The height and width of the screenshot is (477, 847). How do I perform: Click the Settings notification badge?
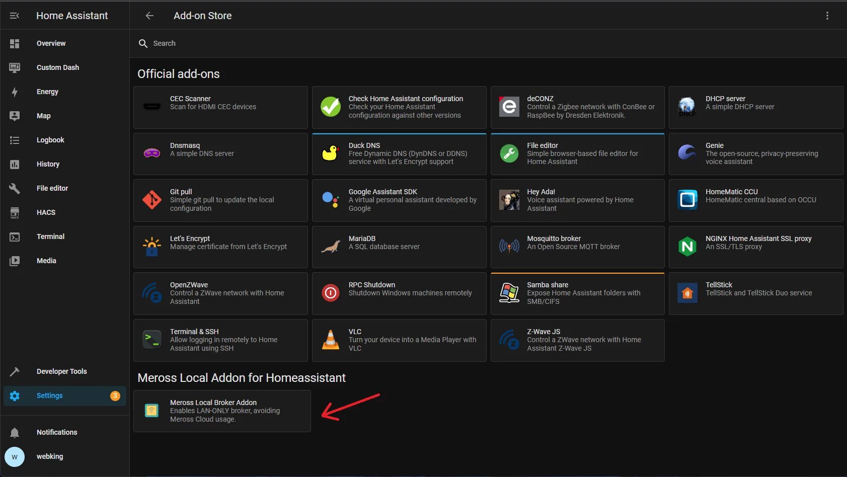coord(115,395)
